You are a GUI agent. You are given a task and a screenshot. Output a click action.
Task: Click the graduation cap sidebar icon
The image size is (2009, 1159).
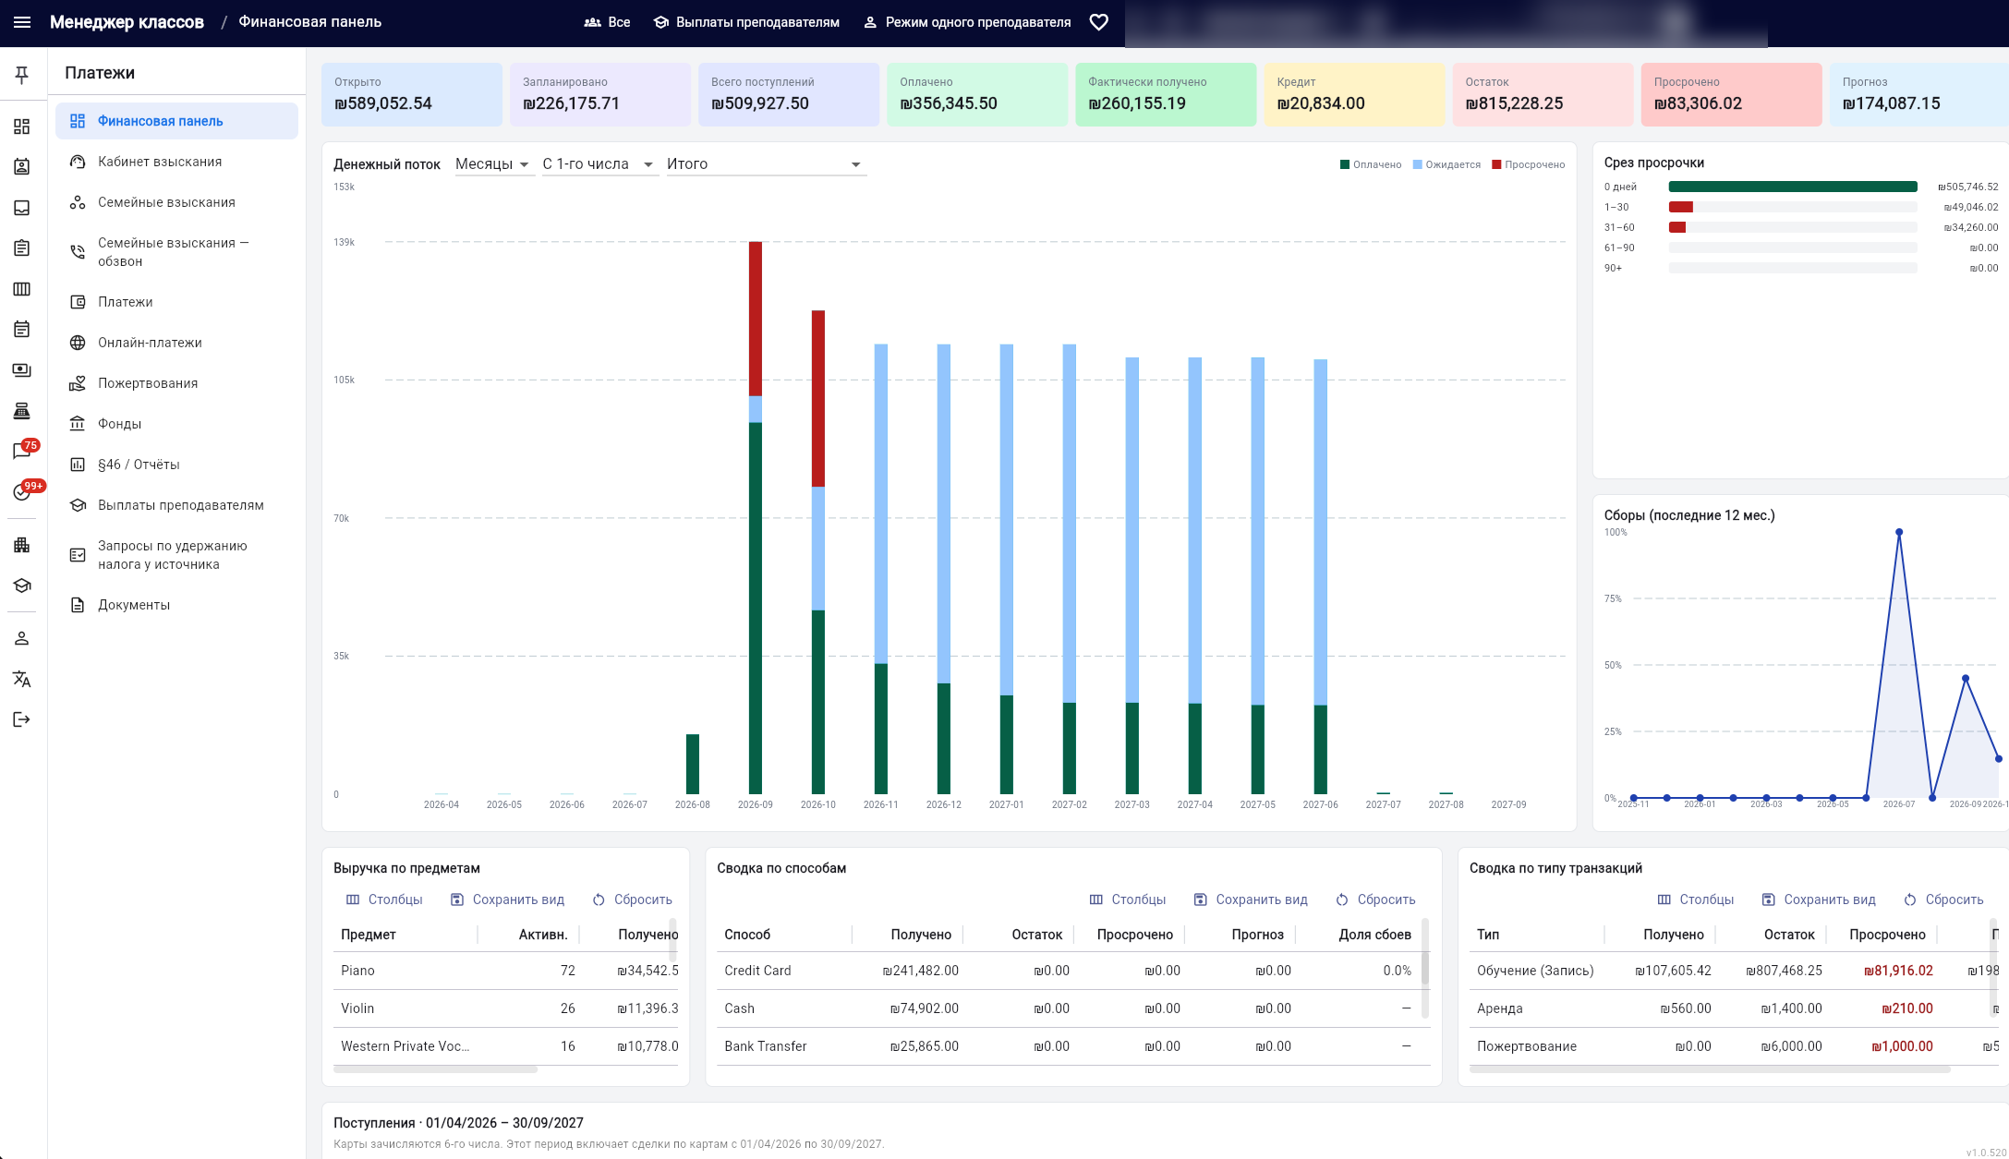coord(22,586)
